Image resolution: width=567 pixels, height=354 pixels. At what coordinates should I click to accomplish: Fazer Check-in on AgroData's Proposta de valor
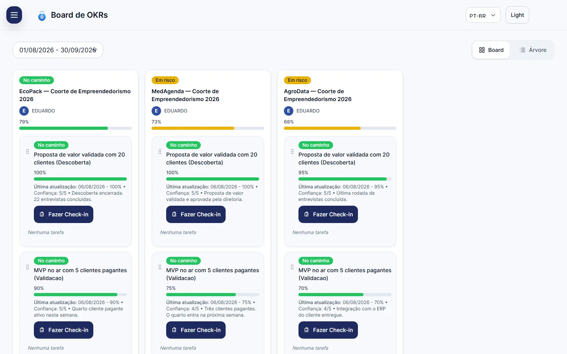pos(328,214)
